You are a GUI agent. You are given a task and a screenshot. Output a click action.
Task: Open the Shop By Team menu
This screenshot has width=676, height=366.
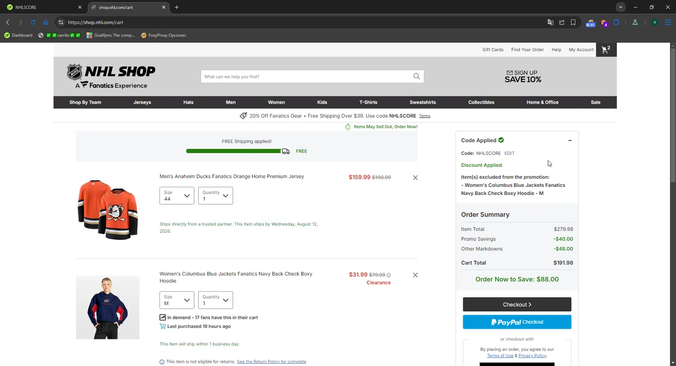[85, 102]
